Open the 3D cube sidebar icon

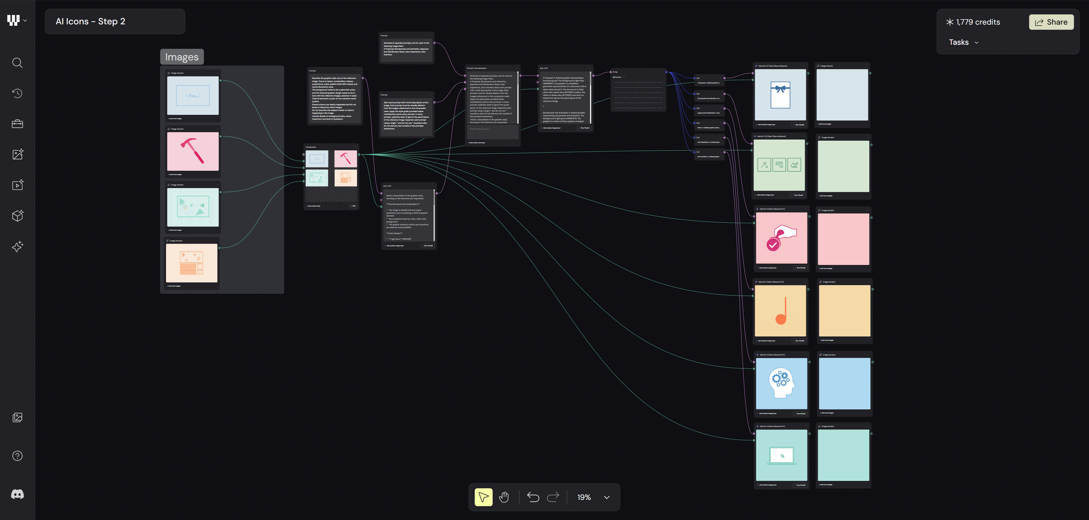pyautogui.click(x=17, y=216)
